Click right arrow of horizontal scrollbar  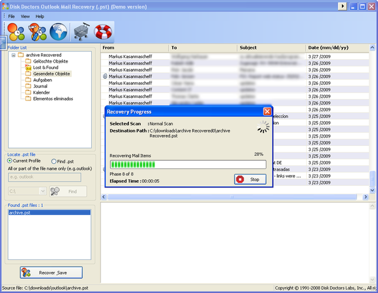(x=365, y=197)
